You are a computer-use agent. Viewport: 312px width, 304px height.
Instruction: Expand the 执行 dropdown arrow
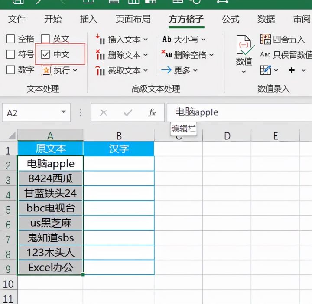click(75, 70)
